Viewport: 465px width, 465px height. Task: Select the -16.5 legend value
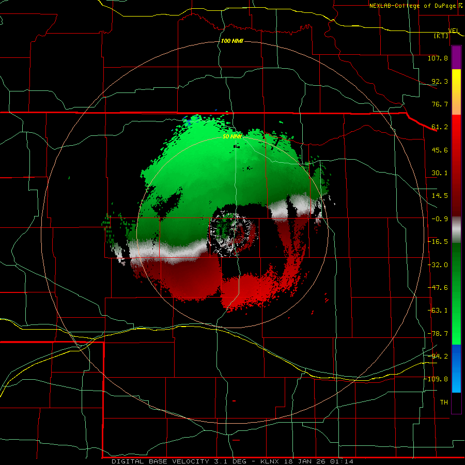pyautogui.click(x=438, y=242)
